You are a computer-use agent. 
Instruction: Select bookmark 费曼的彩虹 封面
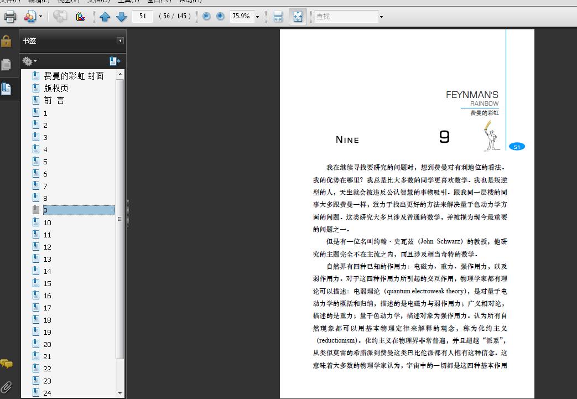pyautogui.click(x=74, y=76)
